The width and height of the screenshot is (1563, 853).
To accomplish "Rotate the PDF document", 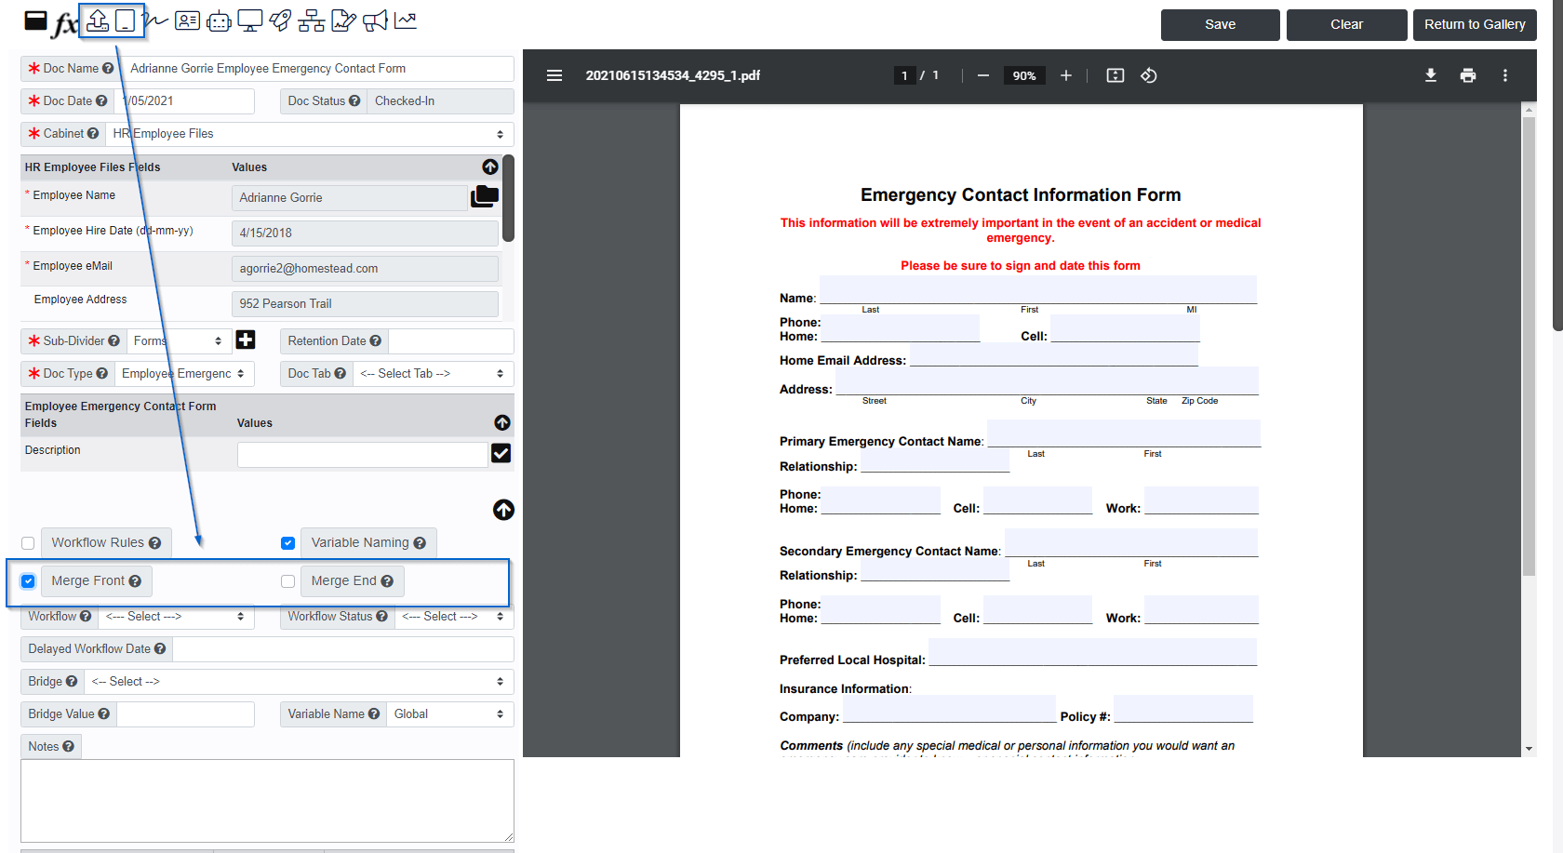I will (x=1149, y=75).
